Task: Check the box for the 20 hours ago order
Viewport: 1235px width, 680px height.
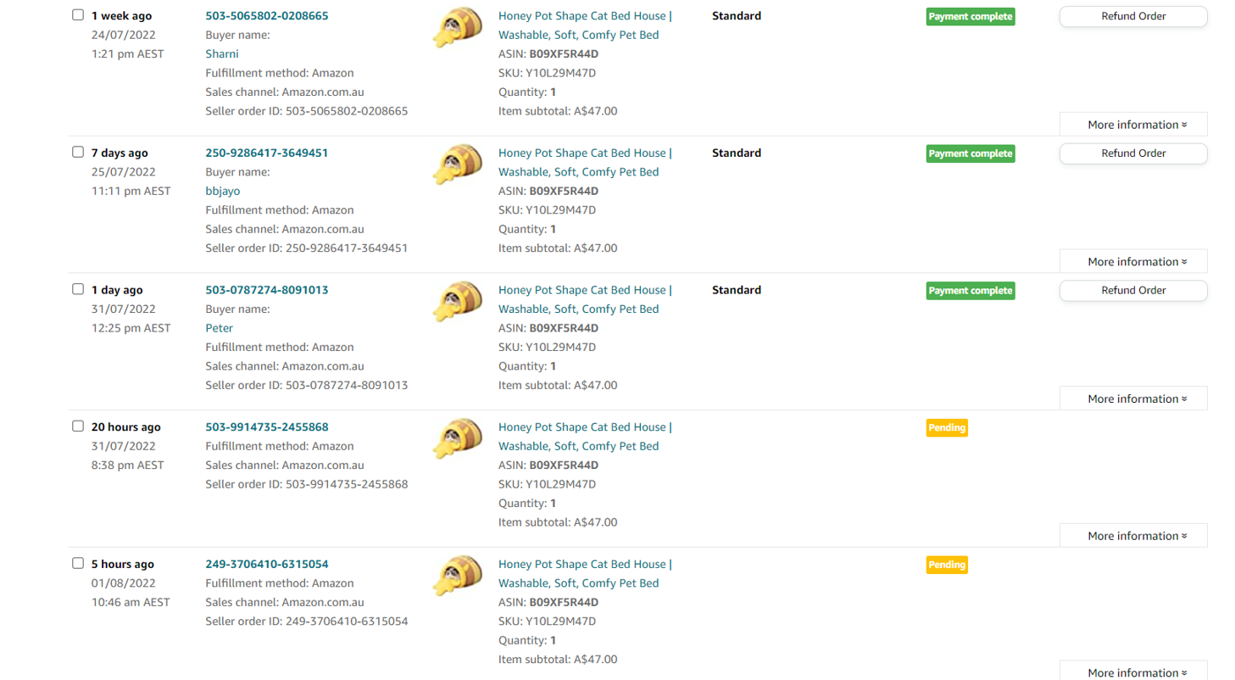Action: (x=78, y=426)
